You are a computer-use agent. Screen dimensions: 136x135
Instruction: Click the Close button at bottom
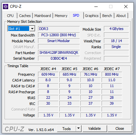coord(120,128)
